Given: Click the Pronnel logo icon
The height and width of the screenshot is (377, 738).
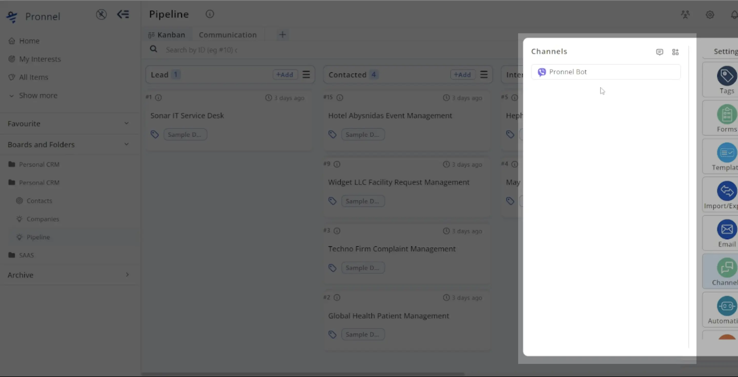Looking at the screenshot, I should pos(12,17).
